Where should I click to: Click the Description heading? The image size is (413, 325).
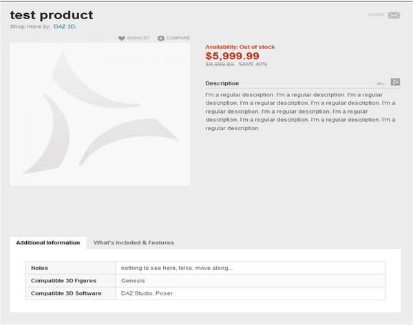pyautogui.click(x=222, y=83)
